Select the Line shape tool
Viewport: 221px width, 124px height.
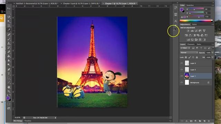[x=9, y=82]
